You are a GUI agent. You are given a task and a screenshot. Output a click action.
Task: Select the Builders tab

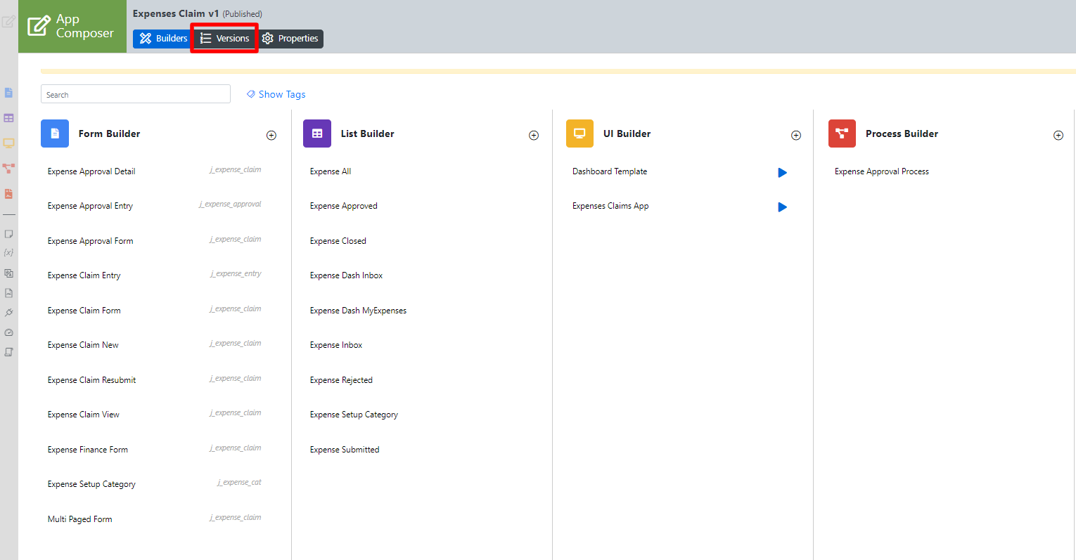point(163,39)
